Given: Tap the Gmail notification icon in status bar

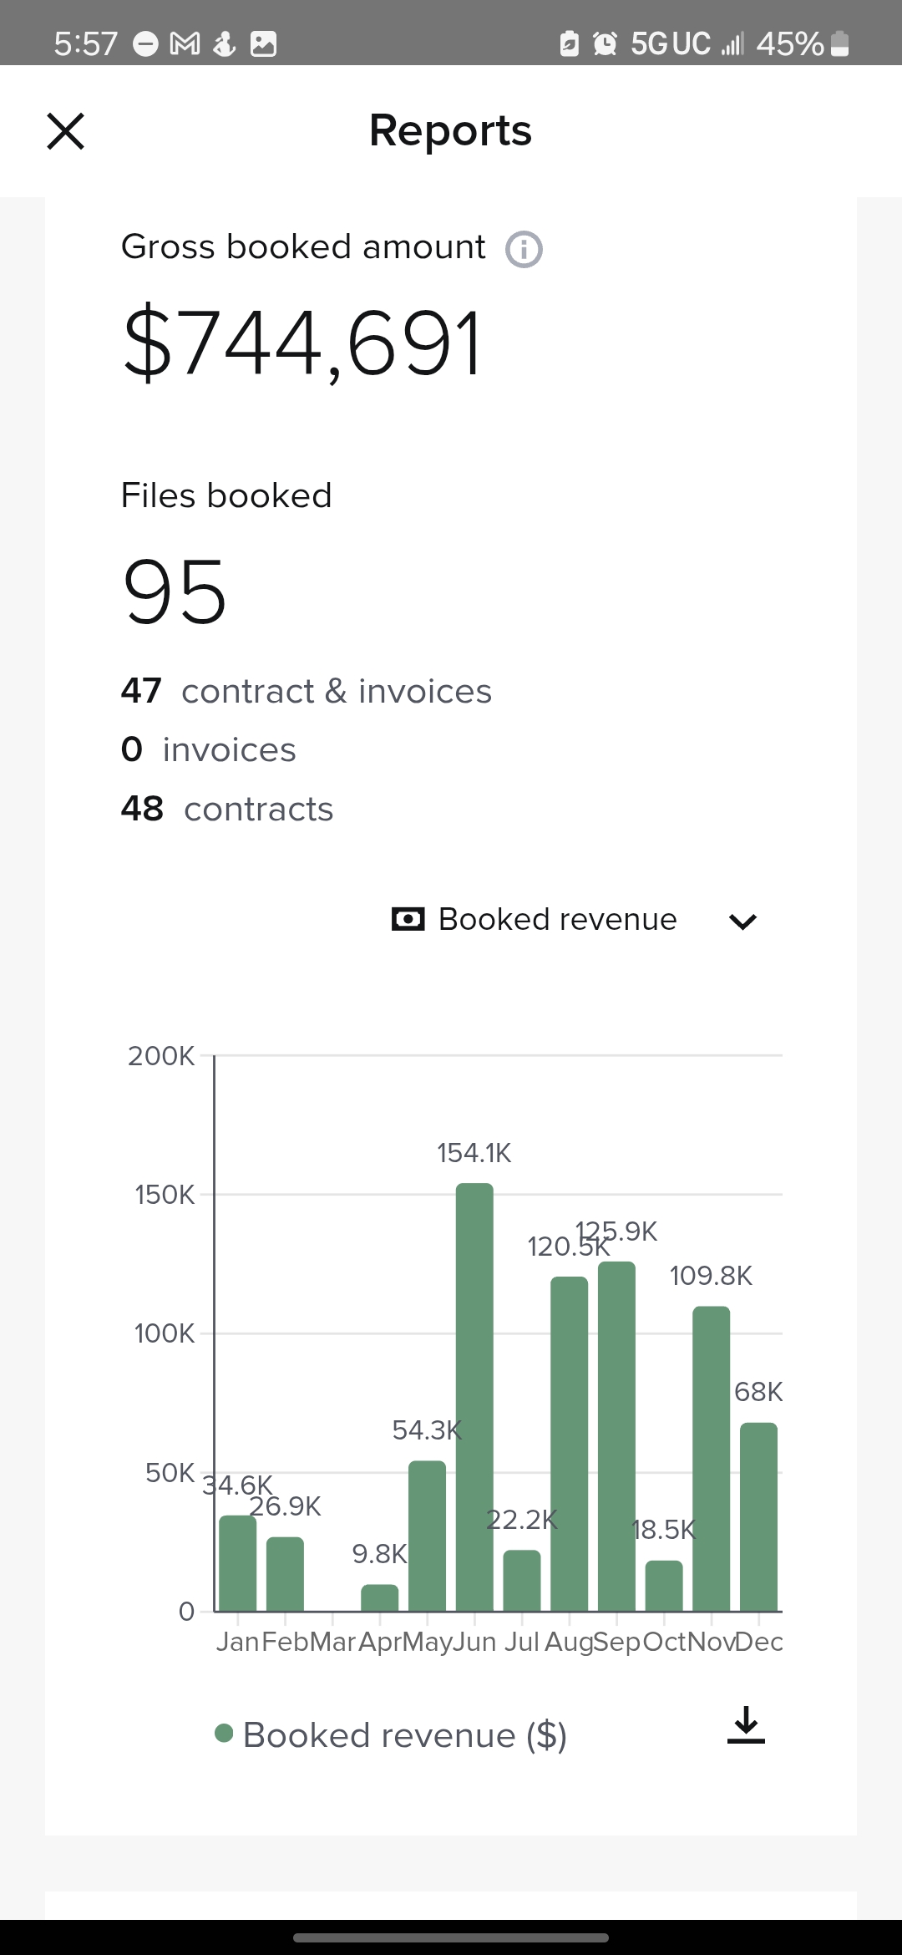Looking at the screenshot, I should coord(184,43).
